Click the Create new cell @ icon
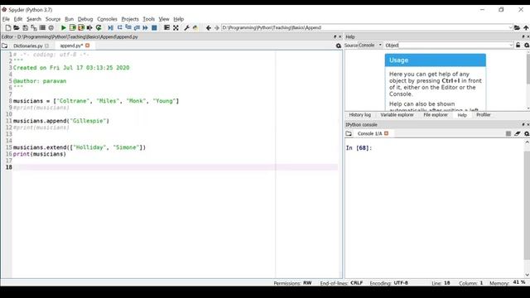Viewport: 530px width, 298px height. coord(51,27)
